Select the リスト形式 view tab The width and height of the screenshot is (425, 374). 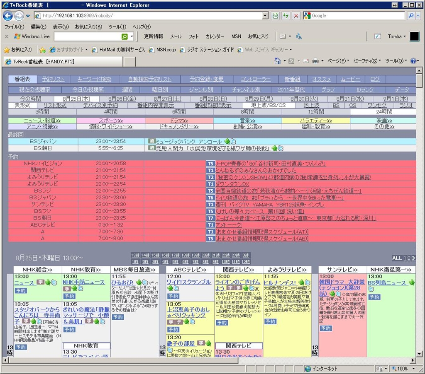coord(55,106)
